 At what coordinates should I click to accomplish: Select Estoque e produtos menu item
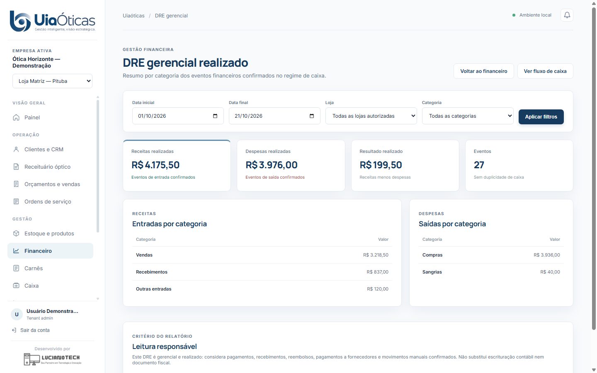[x=50, y=233]
